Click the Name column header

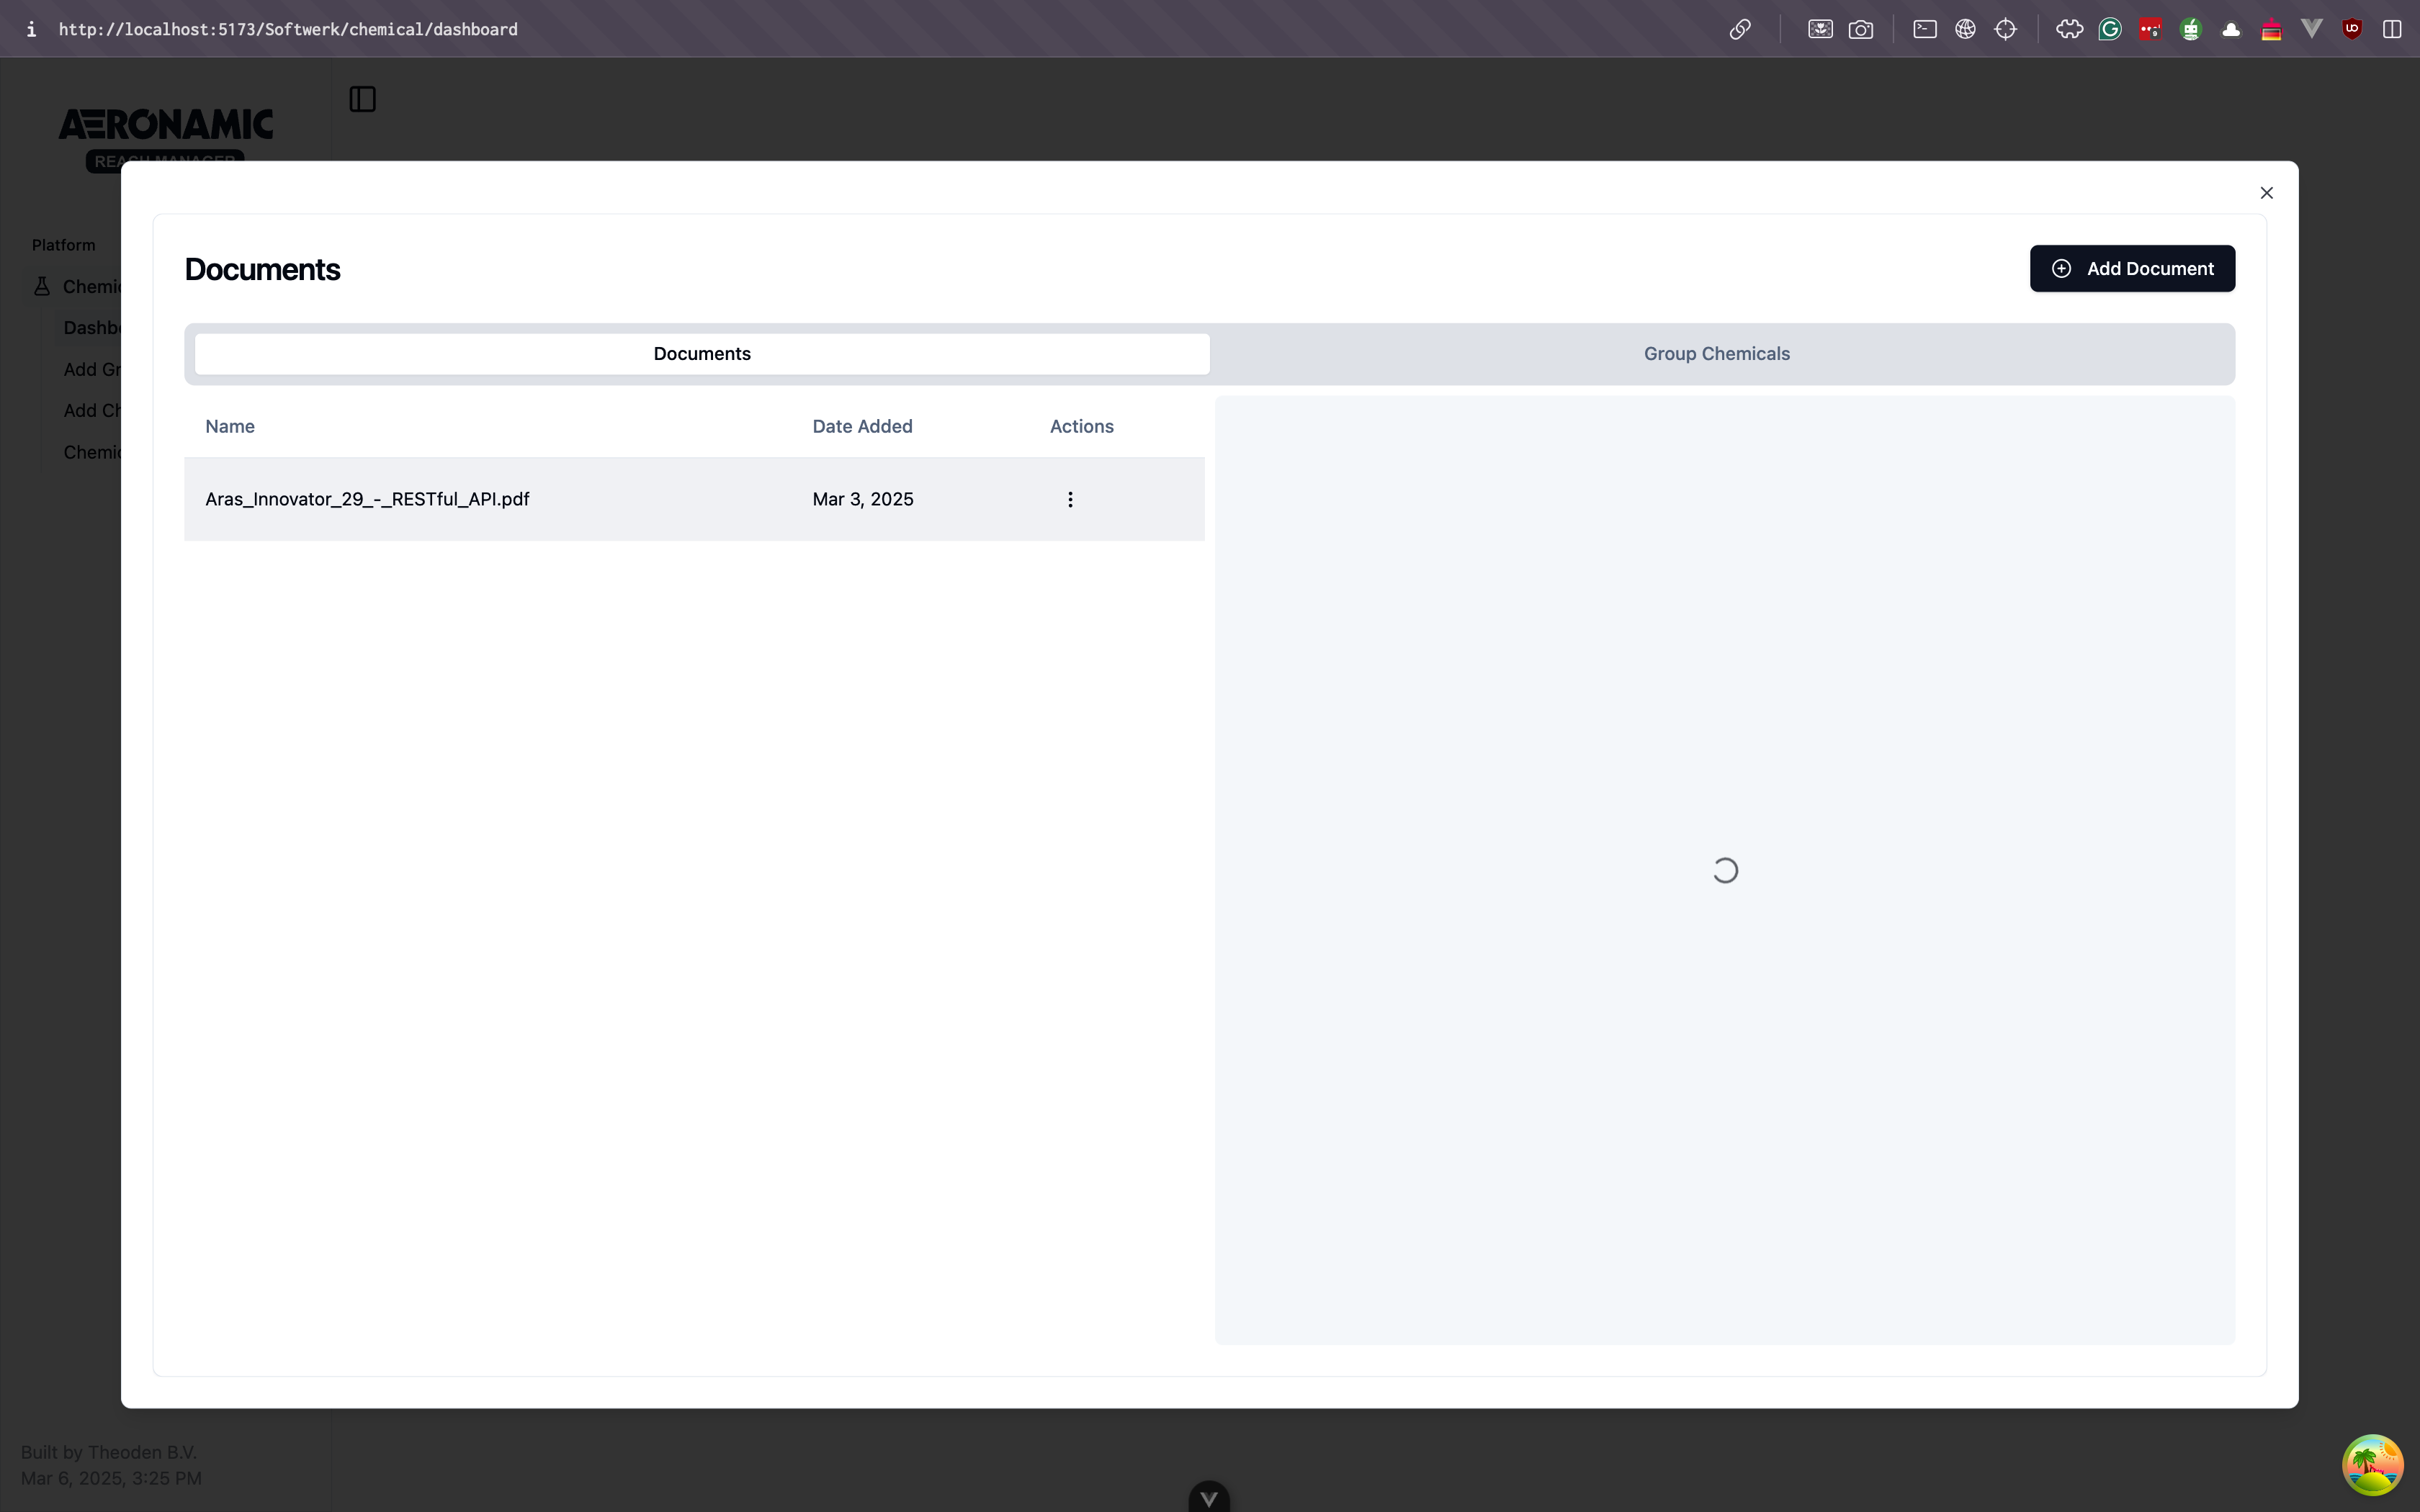pyautogui.click(x=230, y=426)
